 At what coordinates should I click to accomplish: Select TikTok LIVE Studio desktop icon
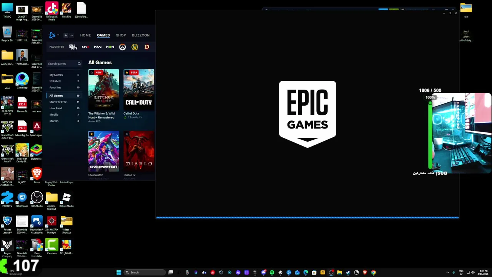[x=52, y=11]
